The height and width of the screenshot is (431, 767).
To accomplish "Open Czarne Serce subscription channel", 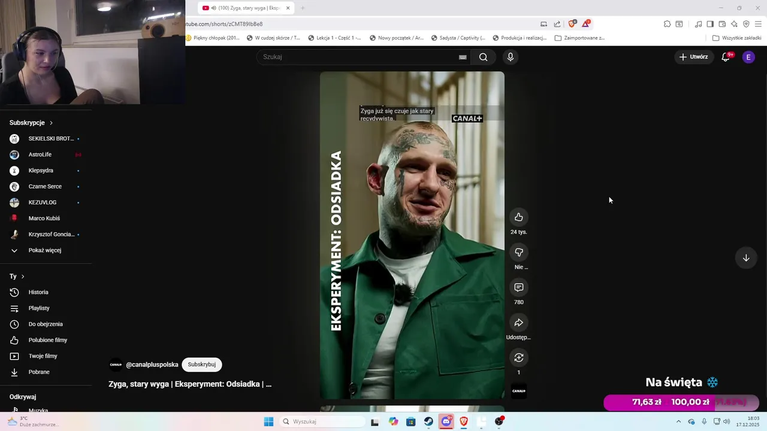I will coord(45,187).
